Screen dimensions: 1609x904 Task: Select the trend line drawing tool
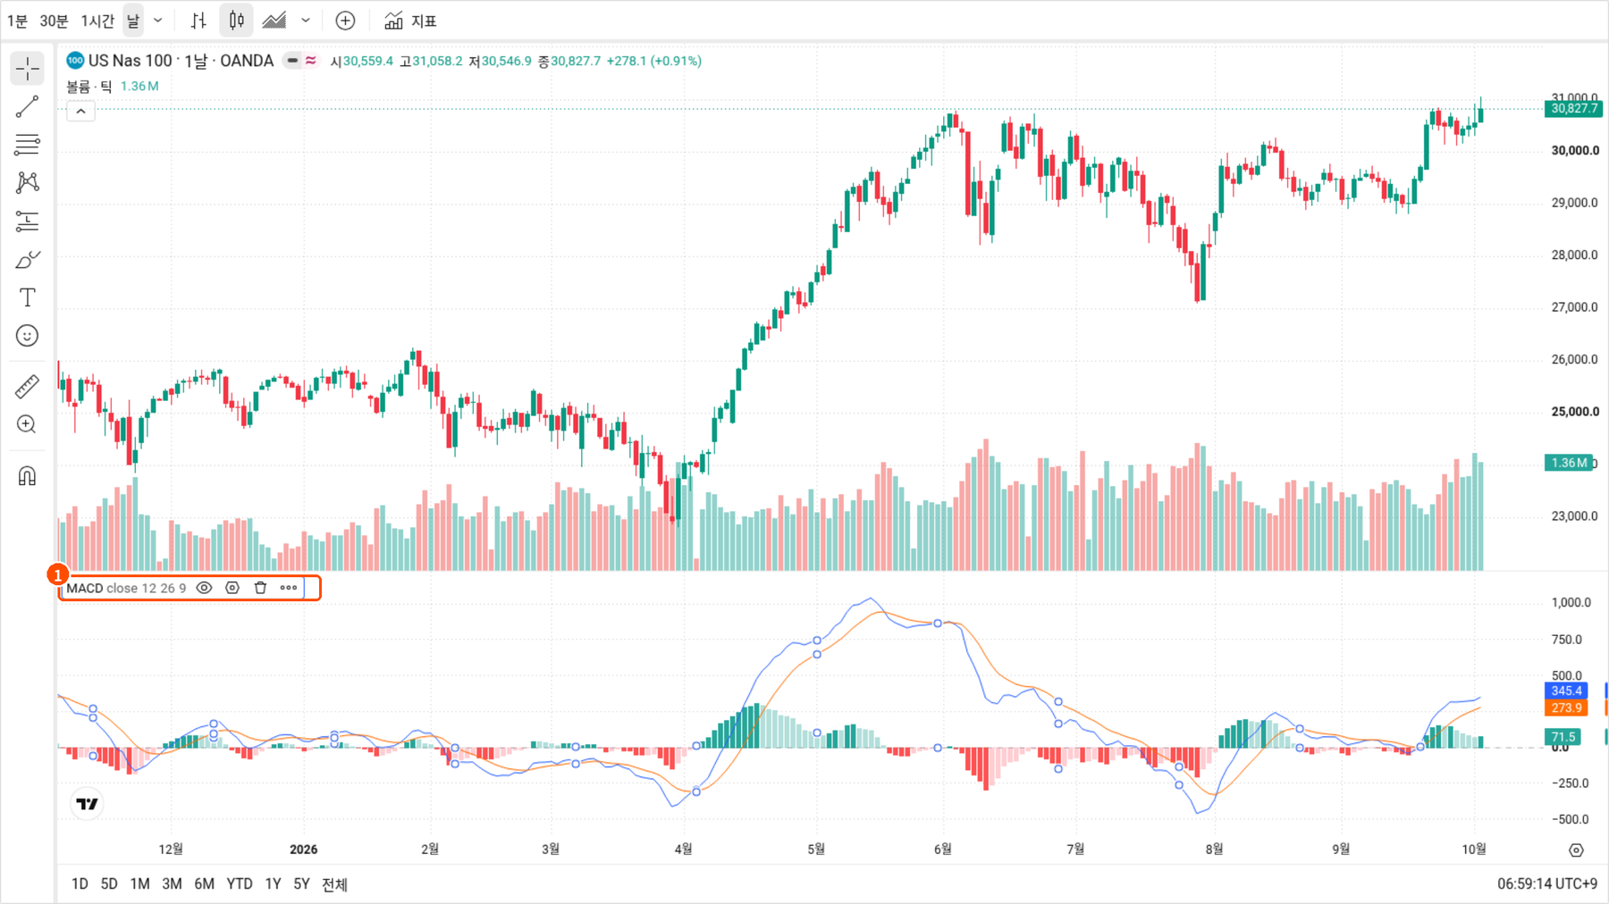28,107
